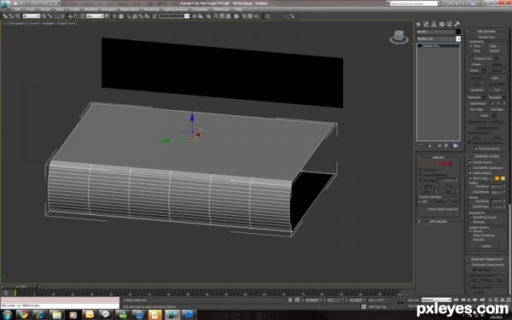Click the Pin Stack icon
This screenshot has height=320, width=512.
tap(421, 146)
